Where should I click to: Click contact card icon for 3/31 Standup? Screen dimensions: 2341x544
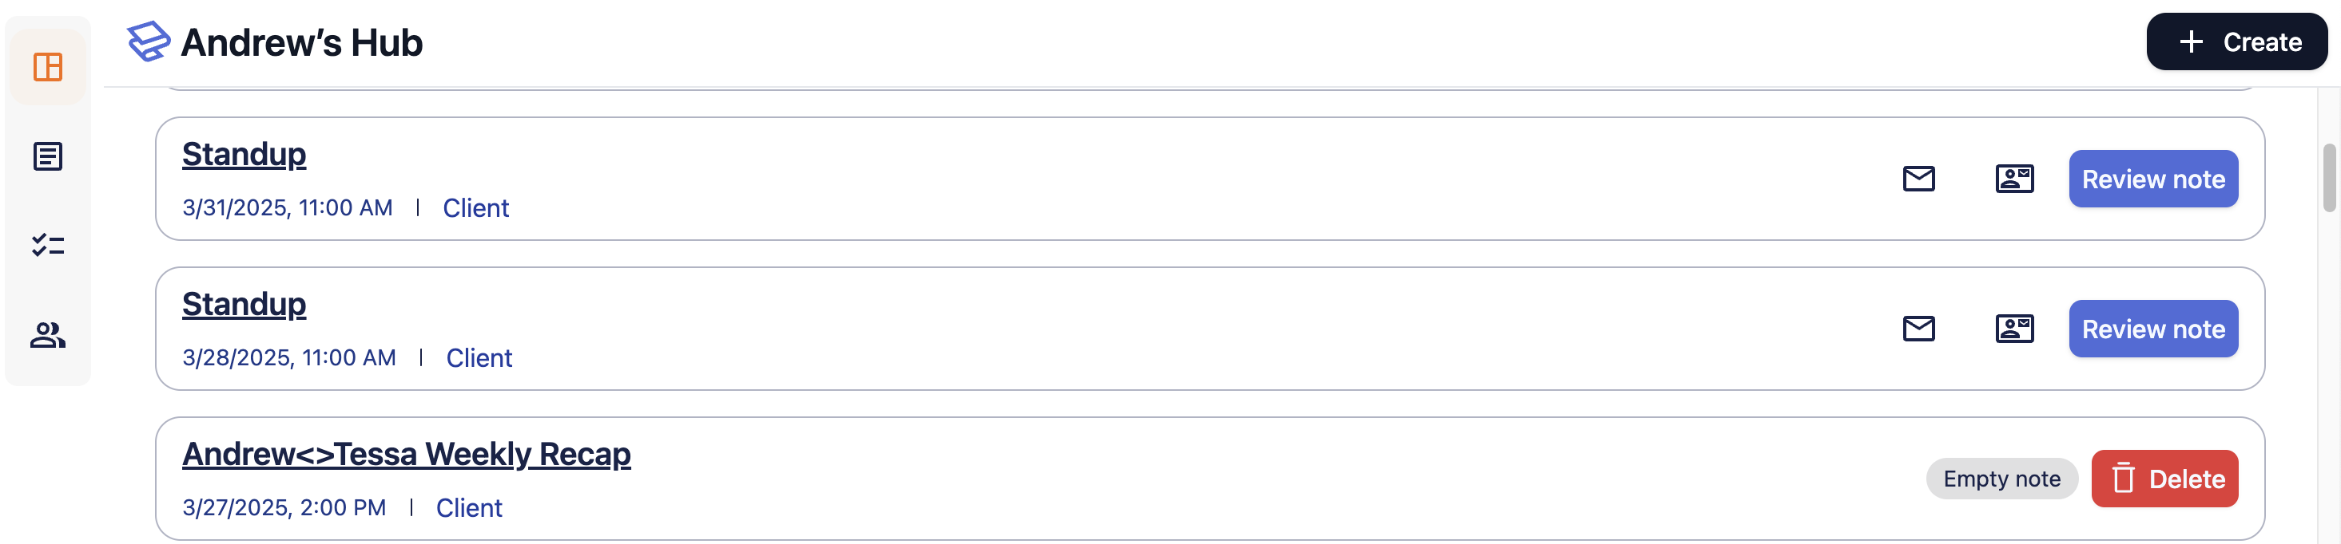(2014, 179)
